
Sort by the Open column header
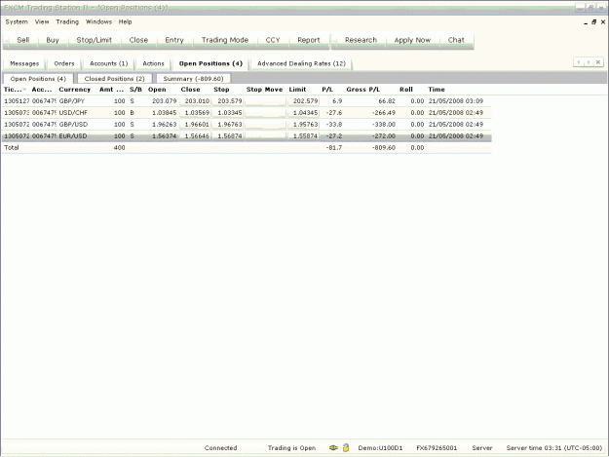[x=157, y=90]
